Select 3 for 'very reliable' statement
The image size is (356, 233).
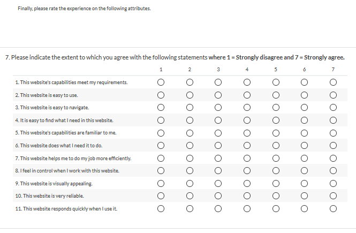coord(218,196)
